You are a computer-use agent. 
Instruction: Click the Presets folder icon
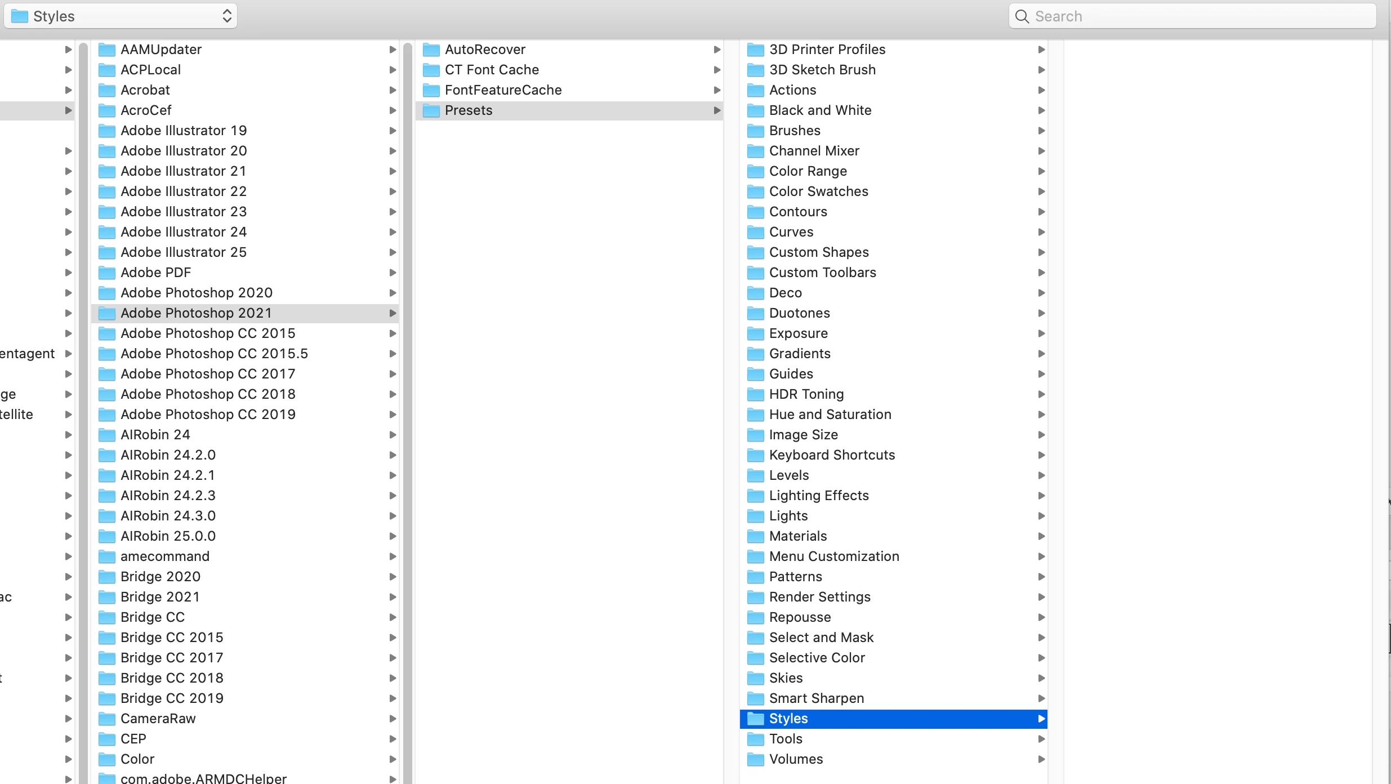point(431,110)
